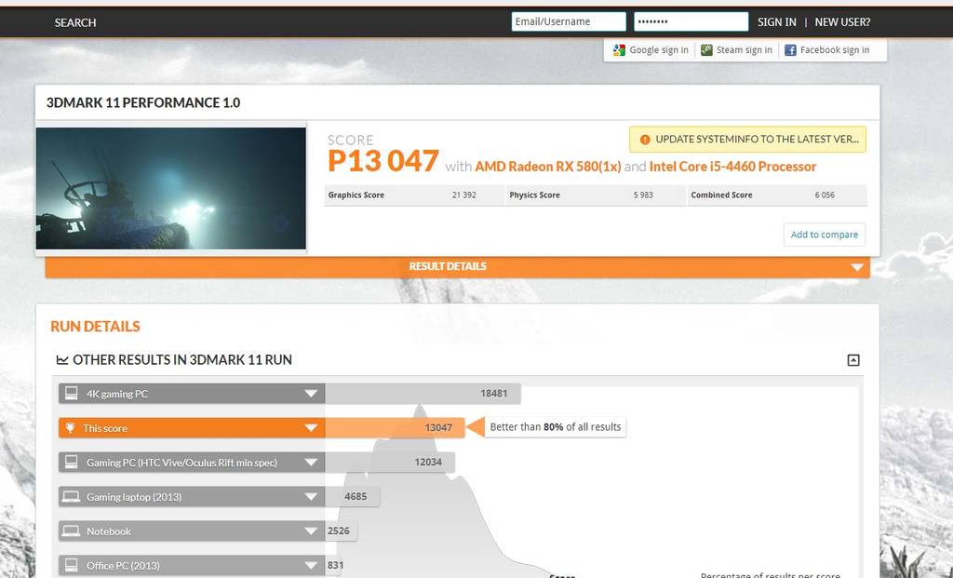Image resolution: width=953 pixels, height=578 pixels.
Task: Click the chart icon beside Other Results heading
Action: coord(62,360)
